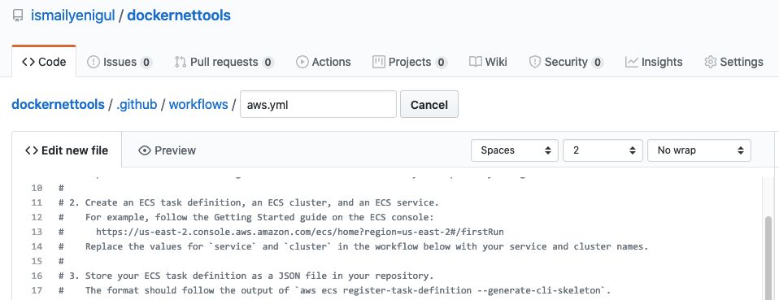779x300 pixels.
Task: Click the Issues circle icon
Action: pyautogui.click(x=93, y=62)
